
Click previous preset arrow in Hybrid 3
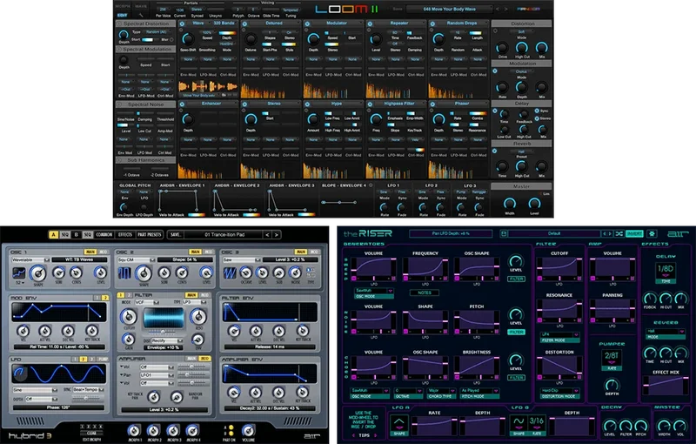tap(267, 235)
